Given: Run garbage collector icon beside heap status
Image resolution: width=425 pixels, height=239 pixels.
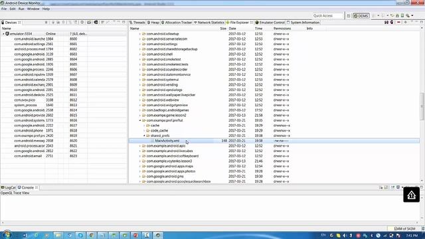Looking at the screenshot, I should [x=423, y=229].
